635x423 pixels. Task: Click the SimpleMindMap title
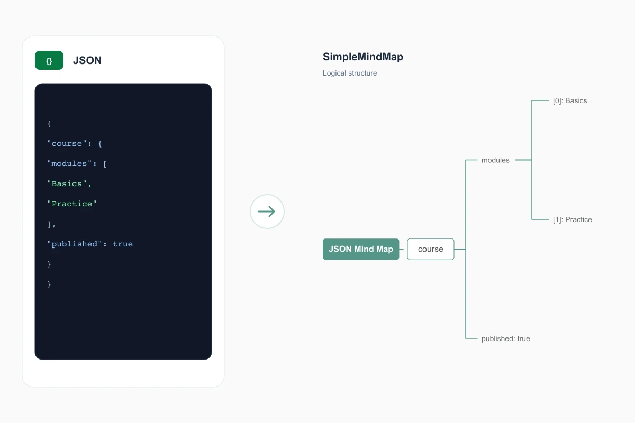[x=363, y=57]
